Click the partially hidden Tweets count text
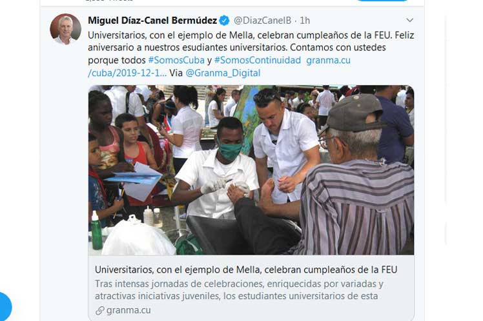Image resolution: width=483 pixels, height=321 pixels. (x=109, y=1)
